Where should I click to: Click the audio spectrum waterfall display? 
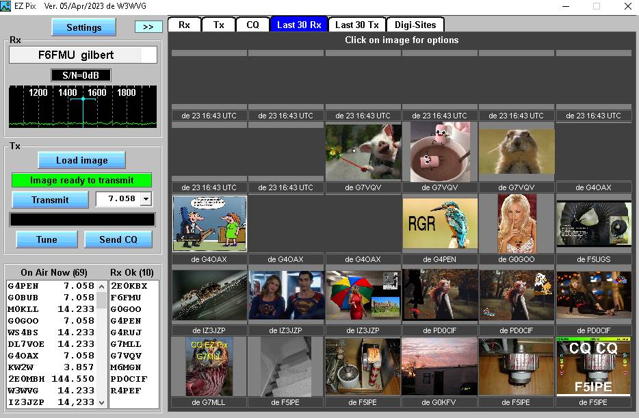tap(83, 106)
